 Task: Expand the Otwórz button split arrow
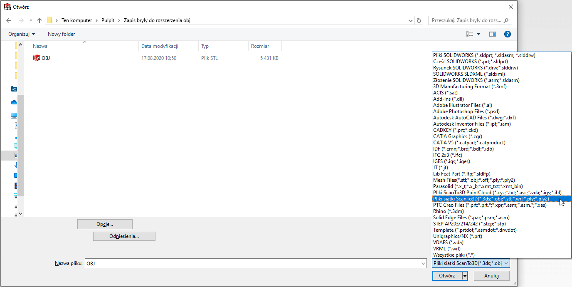click(465, 275)
